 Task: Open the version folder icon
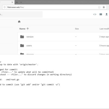coord(22,37)
